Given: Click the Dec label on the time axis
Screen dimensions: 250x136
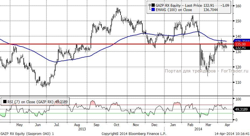Looking at the screenshot, I should click(154, 125).
